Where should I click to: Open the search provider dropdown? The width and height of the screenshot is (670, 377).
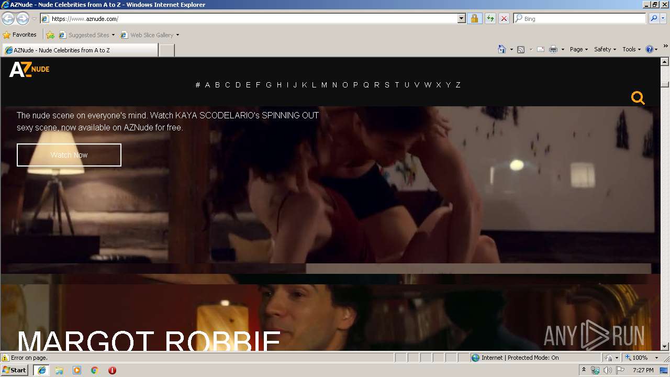pyautogui.click(x=663, y=18)
